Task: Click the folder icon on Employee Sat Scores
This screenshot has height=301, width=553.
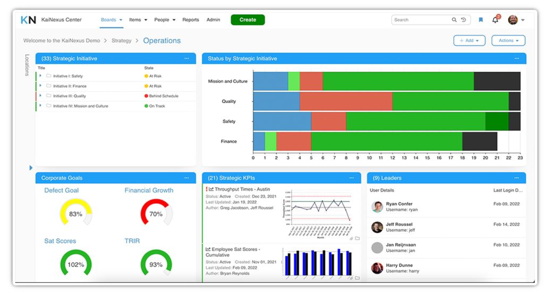Action: (357, 278)
